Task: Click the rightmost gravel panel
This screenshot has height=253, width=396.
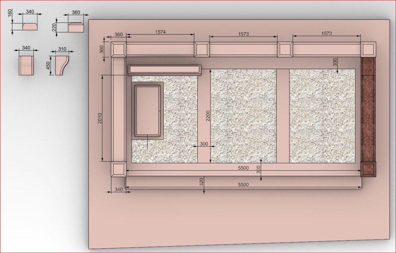Action: coord(322,116)
